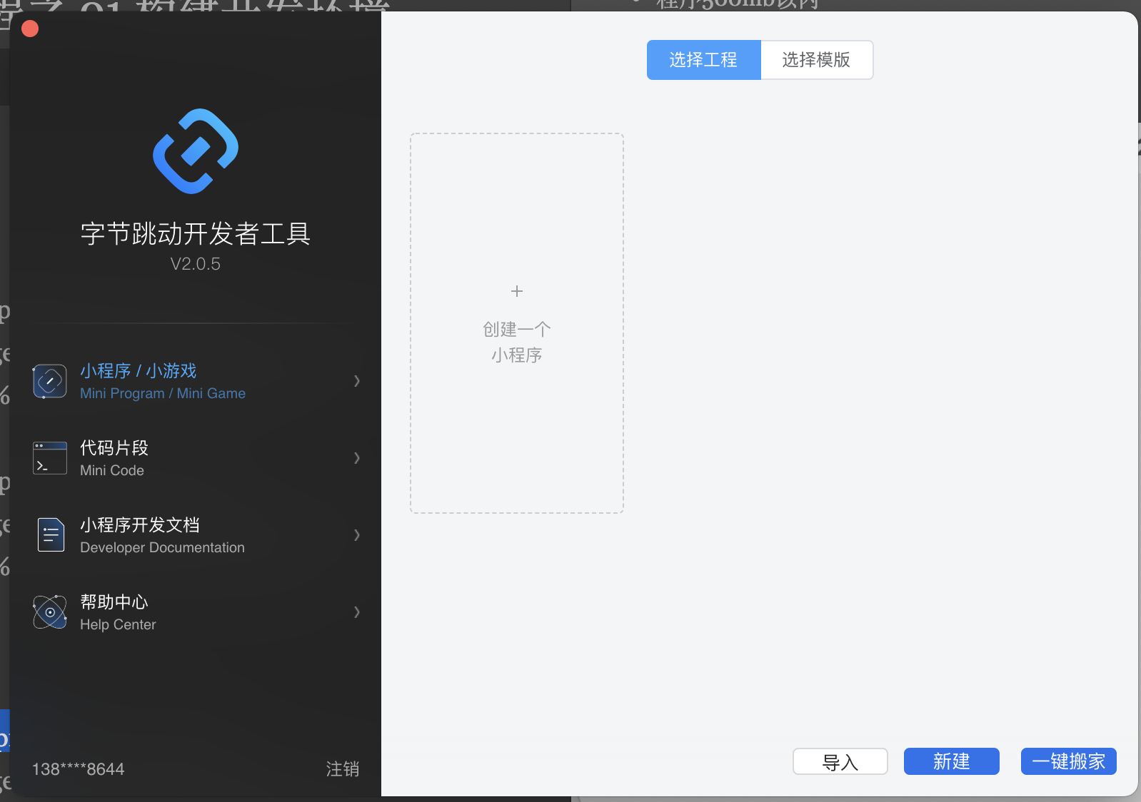Click the Mini Code terminal icon

50,458
